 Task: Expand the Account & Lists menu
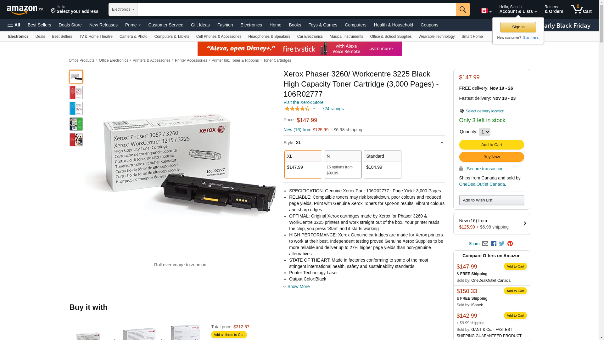tap(518, 9)
